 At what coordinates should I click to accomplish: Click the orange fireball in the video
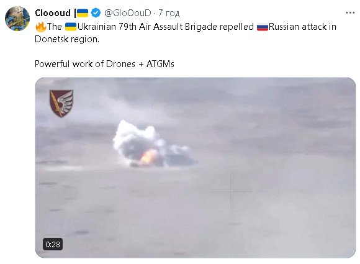point(148,157)
